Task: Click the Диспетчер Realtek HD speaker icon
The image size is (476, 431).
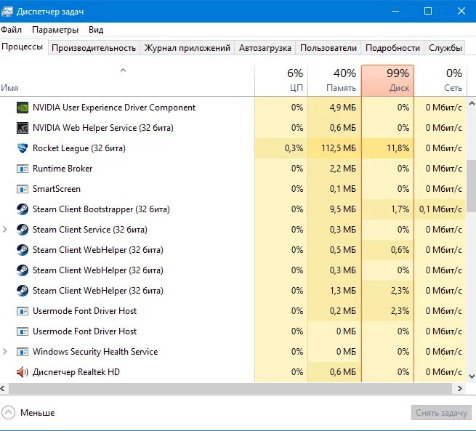Action: [23, 372]
